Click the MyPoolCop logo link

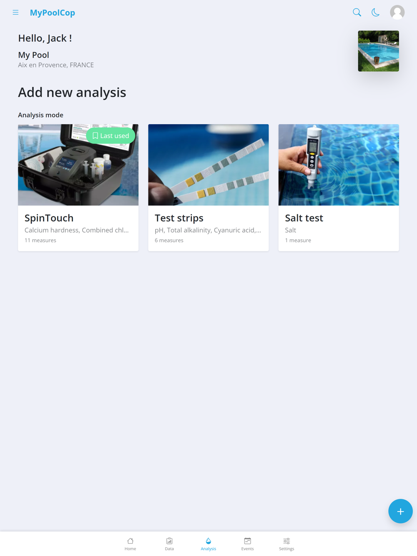(x=53, y=13)
